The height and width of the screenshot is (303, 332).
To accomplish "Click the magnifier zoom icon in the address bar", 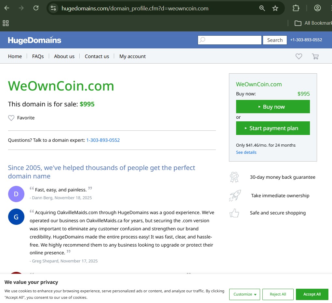I will [x=262, y=8].
